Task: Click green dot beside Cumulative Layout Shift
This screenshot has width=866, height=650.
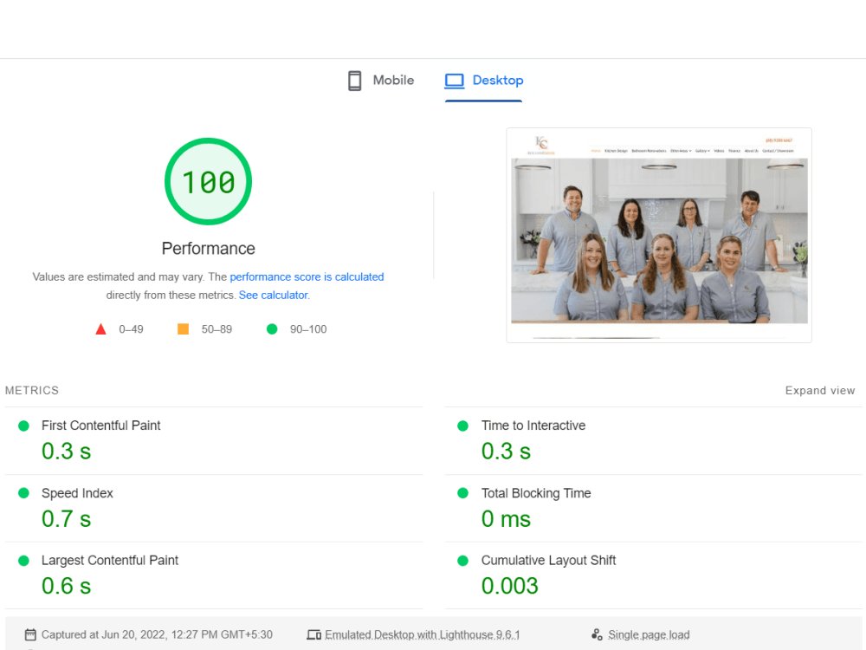Action: tap(462, 561)
